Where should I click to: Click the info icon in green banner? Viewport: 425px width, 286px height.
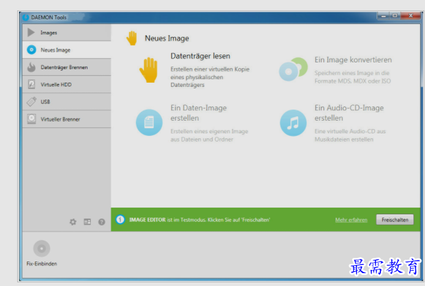click(121, 219)
